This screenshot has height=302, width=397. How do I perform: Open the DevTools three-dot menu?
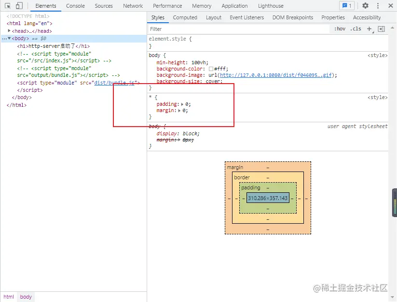pos(378,6)
